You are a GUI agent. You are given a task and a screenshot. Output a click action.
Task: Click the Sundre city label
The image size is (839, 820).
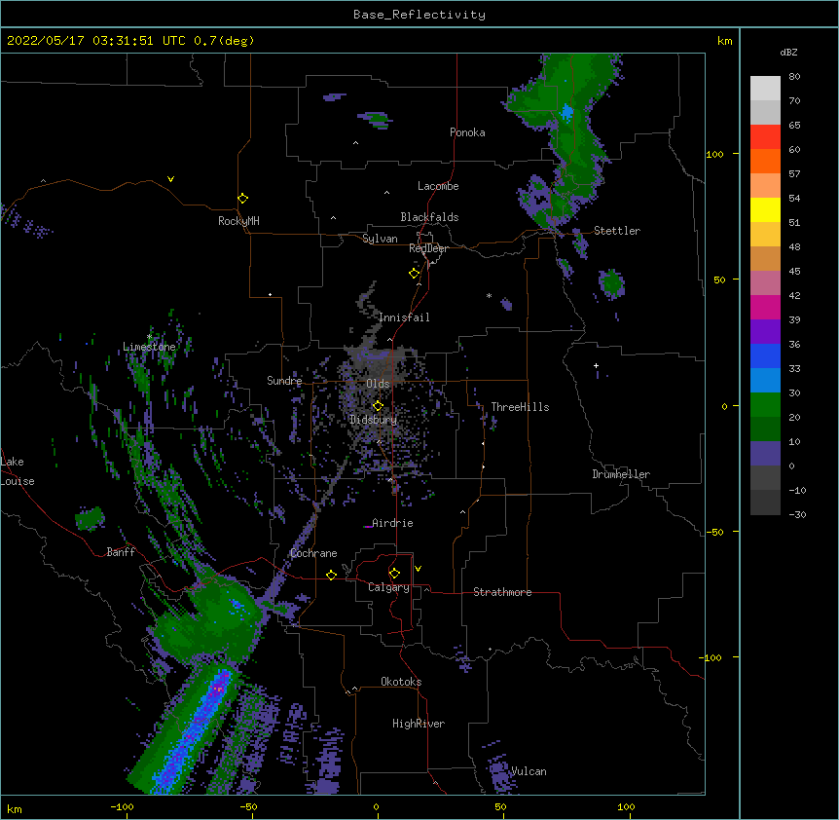(284, 381)
